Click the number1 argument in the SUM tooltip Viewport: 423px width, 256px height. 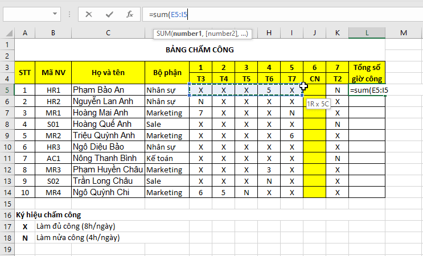[187, 34]
